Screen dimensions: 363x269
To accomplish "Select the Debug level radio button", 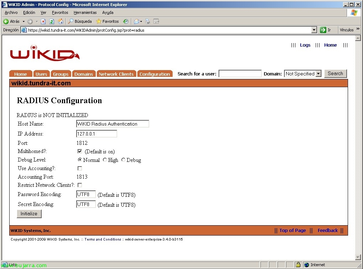I will (x=123, y=160).
